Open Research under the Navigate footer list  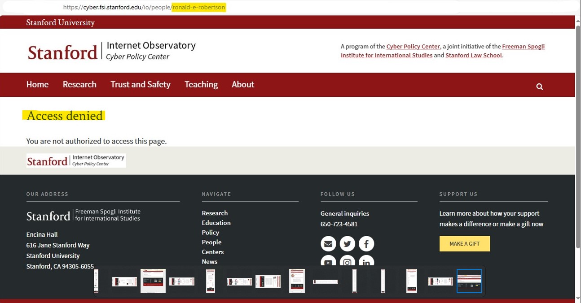[215, 213]
